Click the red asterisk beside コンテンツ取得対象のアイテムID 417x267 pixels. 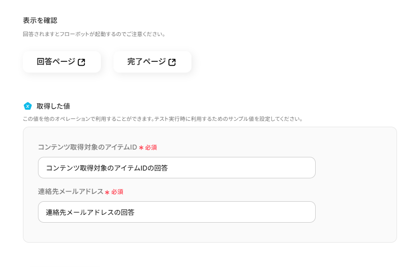tap(141, 147)
